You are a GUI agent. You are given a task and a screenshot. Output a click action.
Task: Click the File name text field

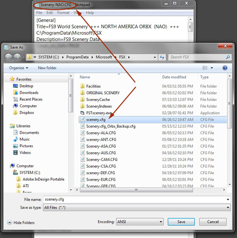pyautogui.click(x=136, y=200)
